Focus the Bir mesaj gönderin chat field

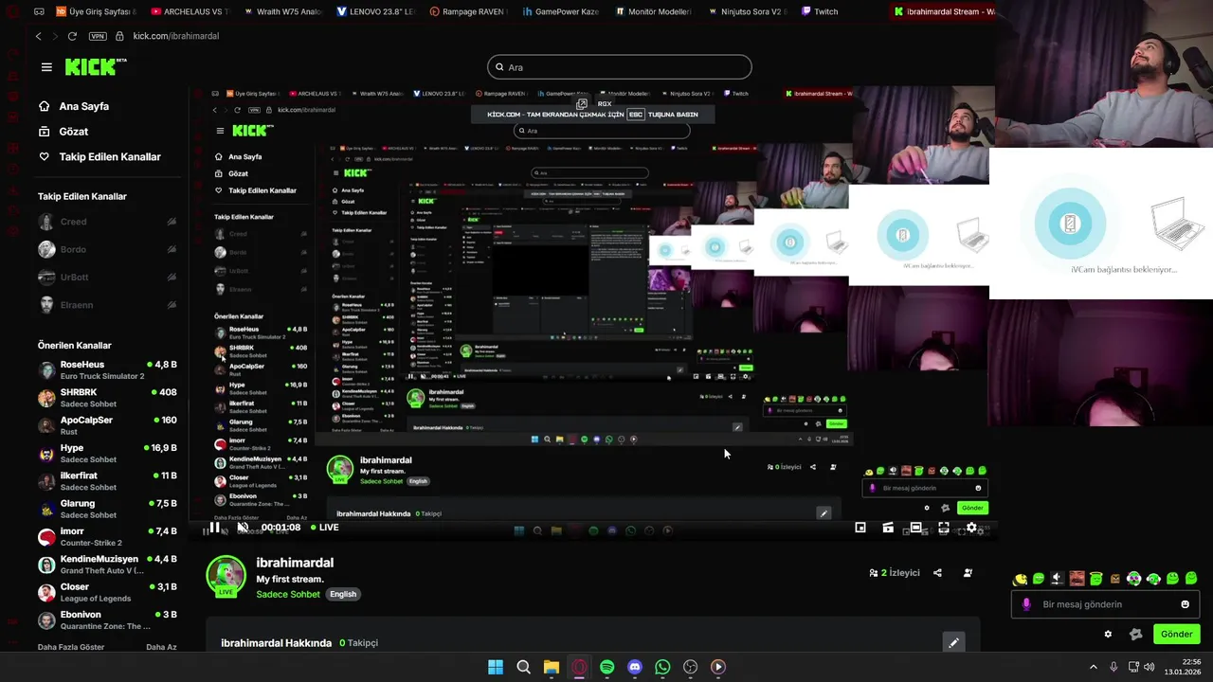pos(1105,604)
